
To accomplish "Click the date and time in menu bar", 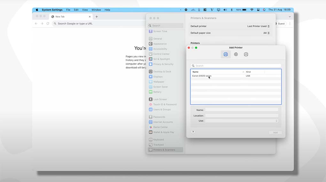I will pyautogui.click(x=279, y=10).
